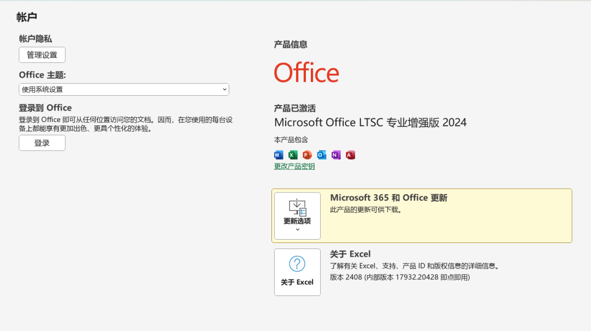Click the Access product icon
The image size is (591, 331).
tap(350, 155)
